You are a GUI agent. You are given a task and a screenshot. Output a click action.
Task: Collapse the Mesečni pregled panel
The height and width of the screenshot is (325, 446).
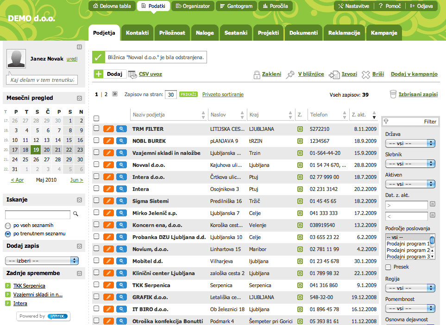pos(79,98)
